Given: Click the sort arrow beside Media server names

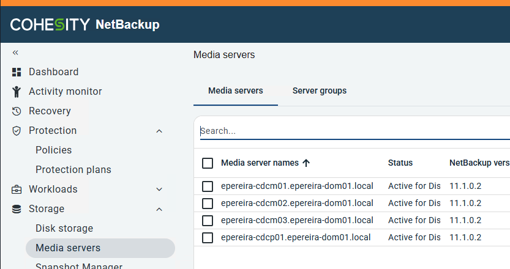Looking at the screenshot, I should coord(306,163).
